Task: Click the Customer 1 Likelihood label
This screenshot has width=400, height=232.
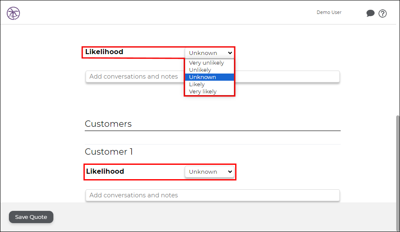Action: coord(105,171)
